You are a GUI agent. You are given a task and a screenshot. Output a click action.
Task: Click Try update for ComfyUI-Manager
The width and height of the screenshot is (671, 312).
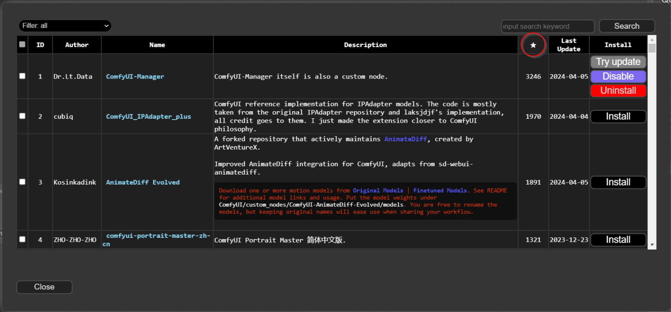click(618, 62)
